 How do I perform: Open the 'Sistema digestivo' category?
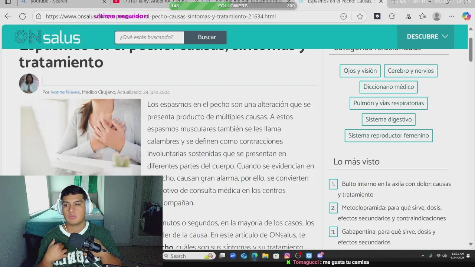point(389,119)
